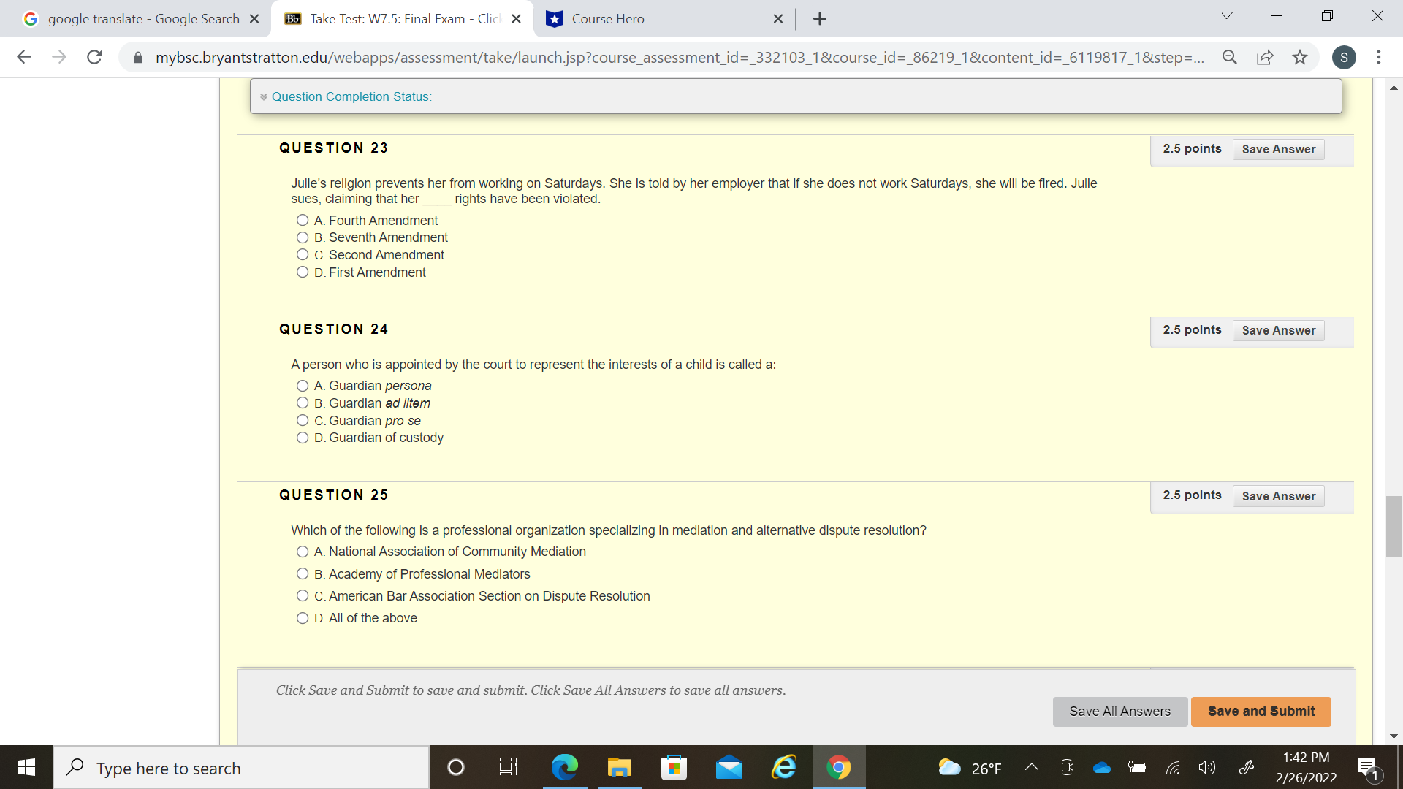
Task: Bookmark this page with the star icon
Action: pos(1301,57)
